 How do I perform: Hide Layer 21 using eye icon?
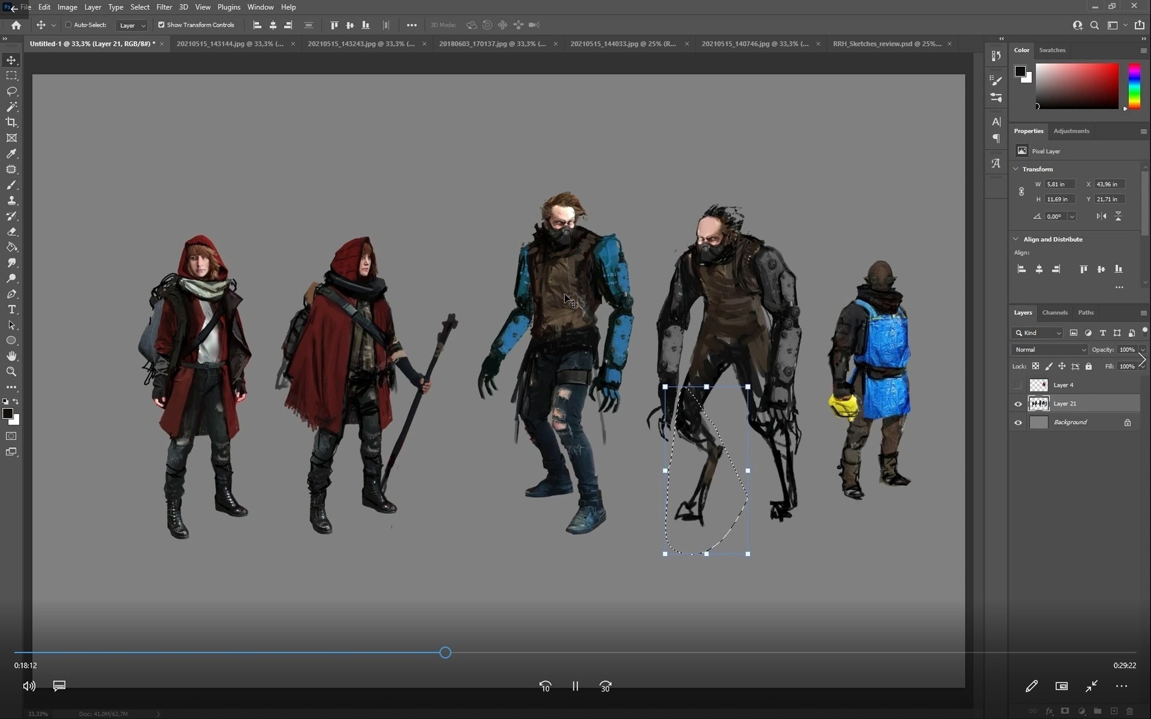click(x=1018, y=404)
